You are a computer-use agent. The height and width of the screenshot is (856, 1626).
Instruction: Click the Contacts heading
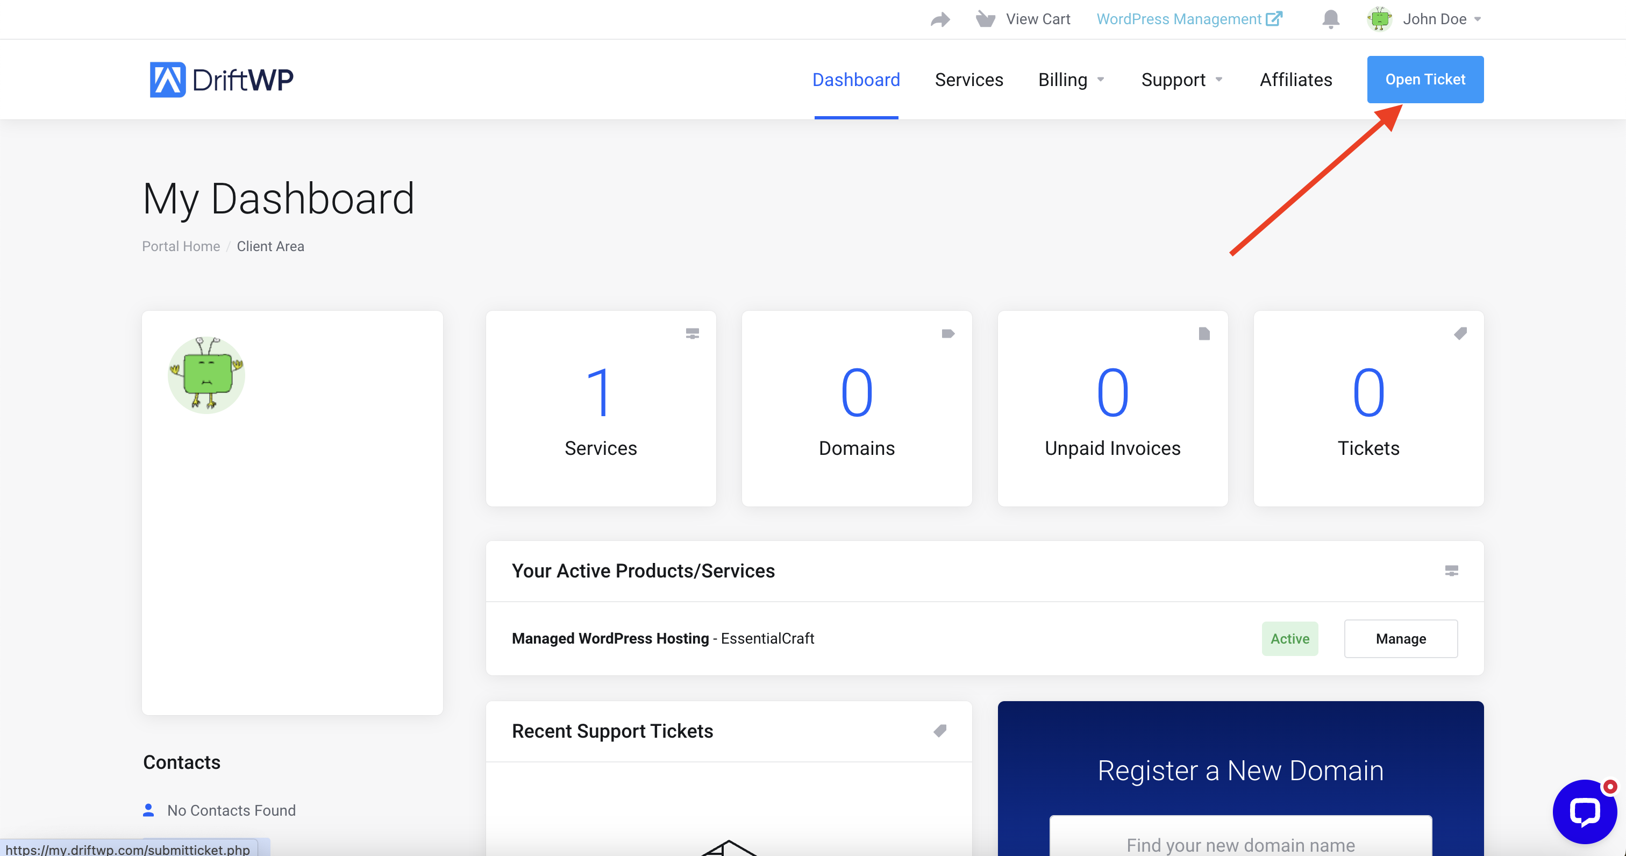pyautogui.click(x=182, y=762)
